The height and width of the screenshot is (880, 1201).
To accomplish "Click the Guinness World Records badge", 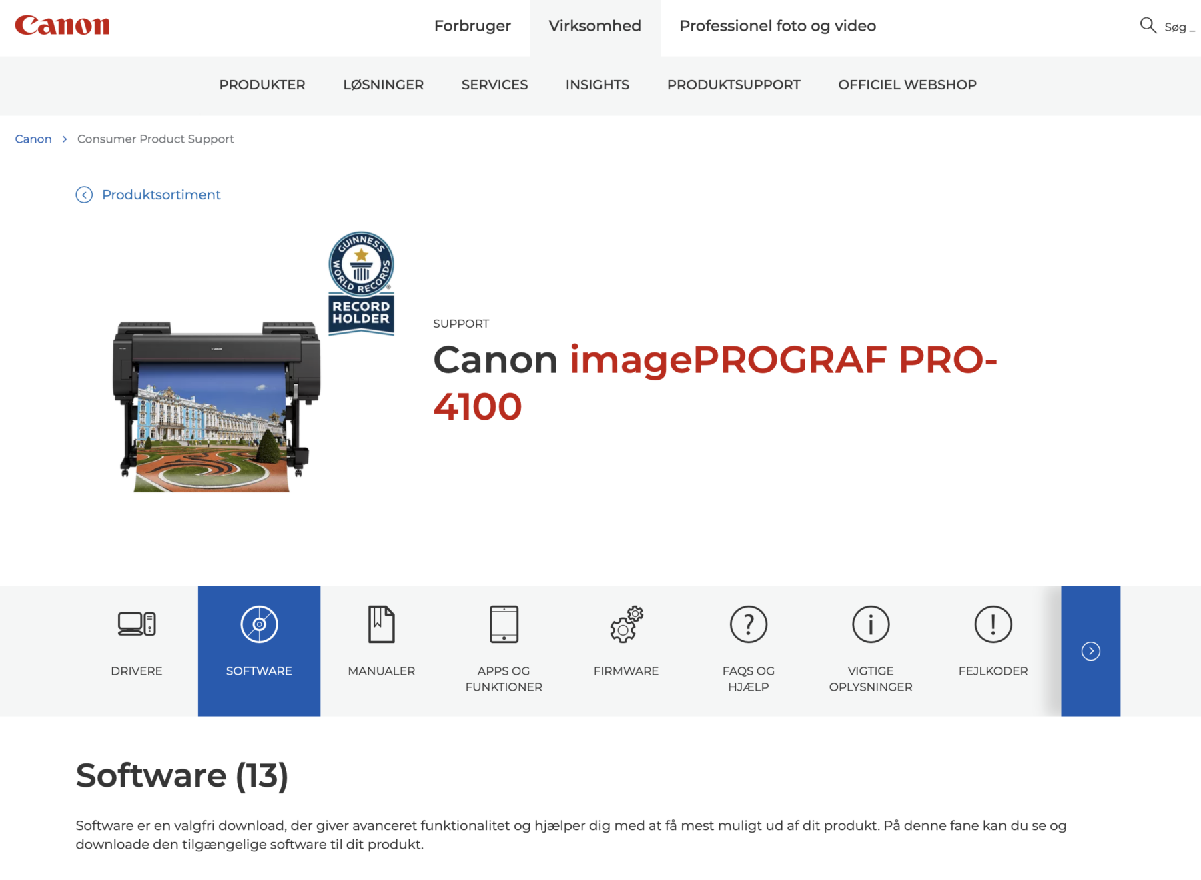I will click(x=361, y=283).
